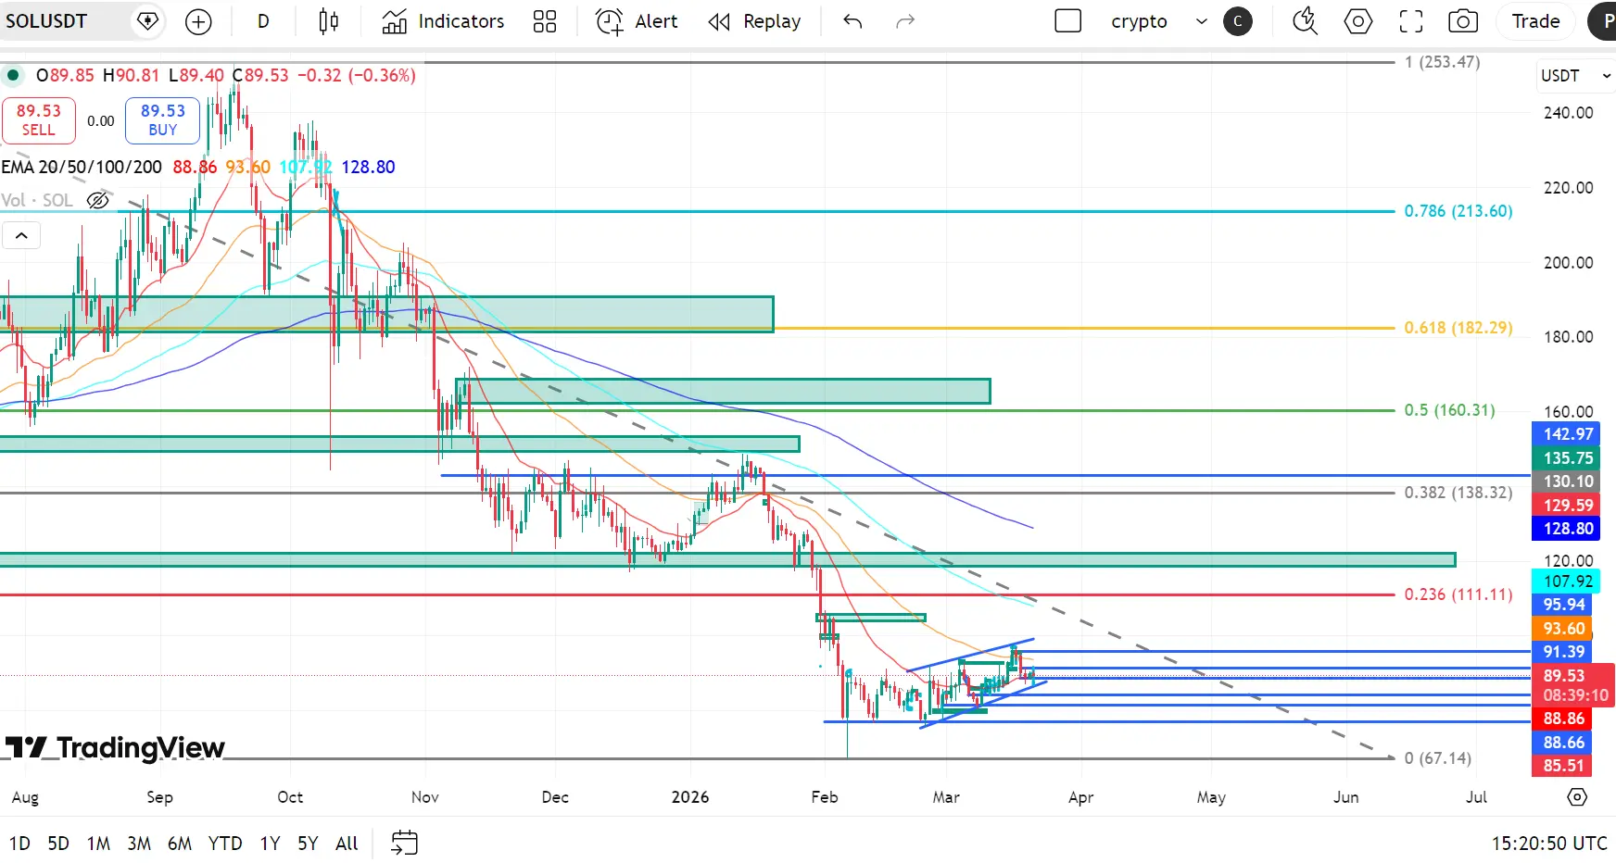
Task: Redo the last chart action
Action: (905, 21)
